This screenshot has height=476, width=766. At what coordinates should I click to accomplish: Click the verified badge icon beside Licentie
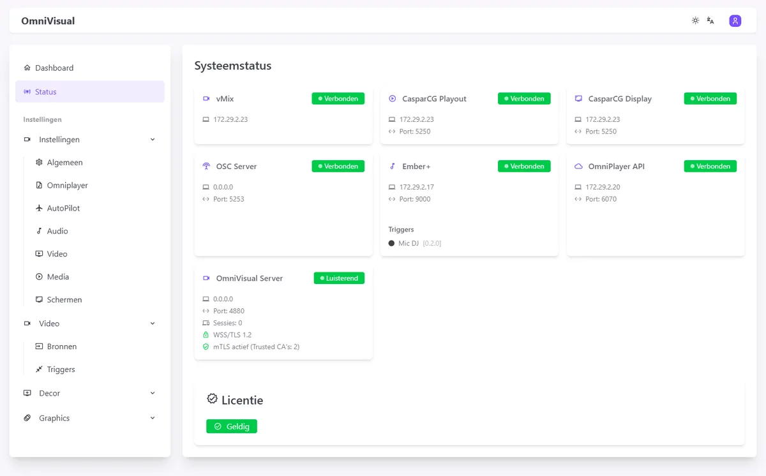[x=213, y=399]
